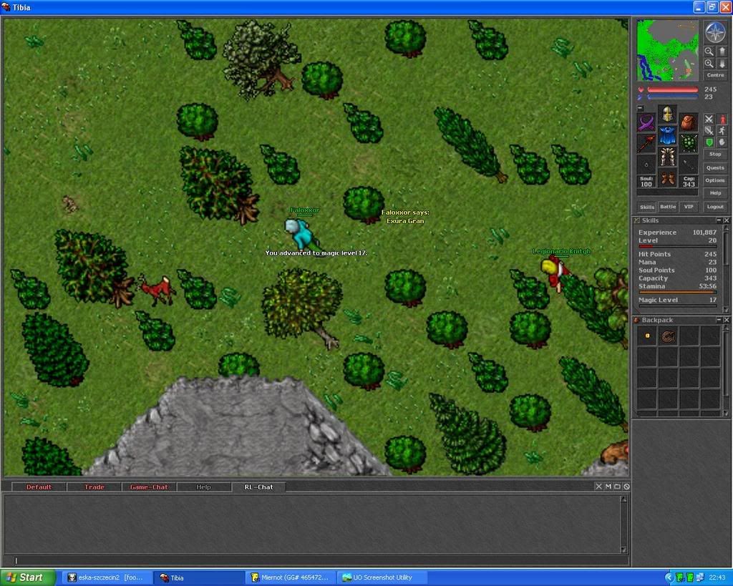The height and width of the screenshot is (586, 733).
Task: Click the Skills panel scroll-up arrow
Action: click(x=726, y=228)
